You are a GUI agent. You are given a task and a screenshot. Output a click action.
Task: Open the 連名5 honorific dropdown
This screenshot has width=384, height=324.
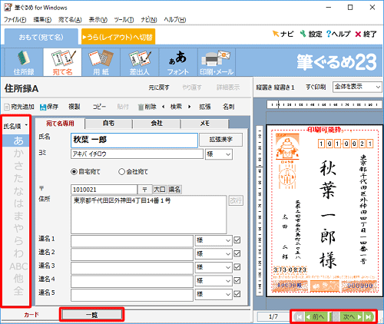tap(214, 294)
